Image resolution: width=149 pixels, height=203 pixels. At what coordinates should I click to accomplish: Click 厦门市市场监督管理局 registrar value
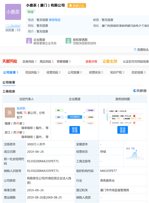[115, 190]
